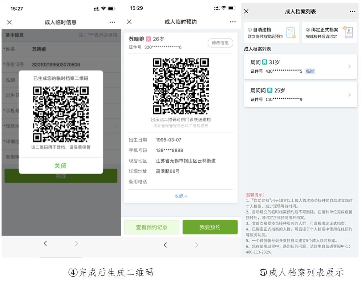Open more options on 成人临时信息 page
Viewport: 361px width, 285px height.
point(112,22)
